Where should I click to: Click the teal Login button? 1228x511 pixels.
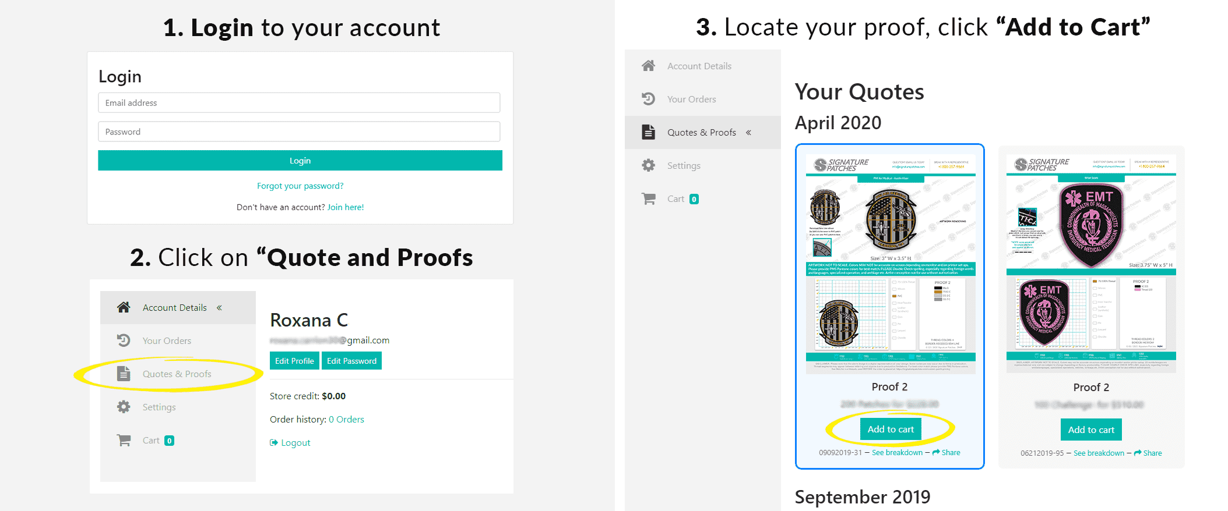[x=299, y=160]
